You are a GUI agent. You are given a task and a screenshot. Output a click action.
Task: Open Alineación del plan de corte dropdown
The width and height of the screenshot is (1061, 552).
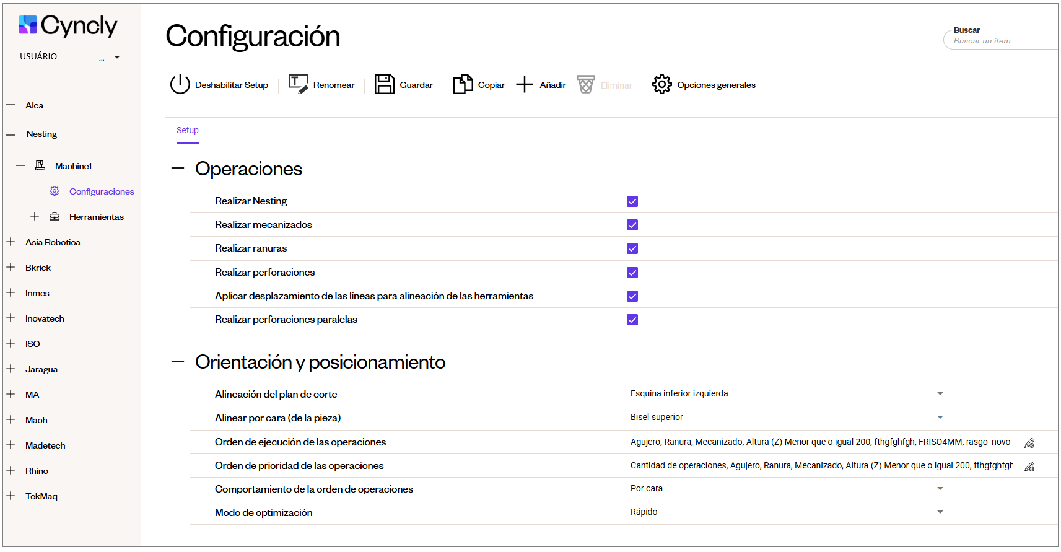click(940, 394)
